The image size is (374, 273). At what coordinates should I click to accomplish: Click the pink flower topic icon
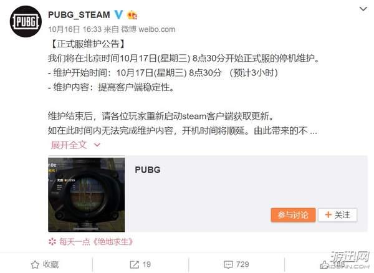(x=52, y=242)
